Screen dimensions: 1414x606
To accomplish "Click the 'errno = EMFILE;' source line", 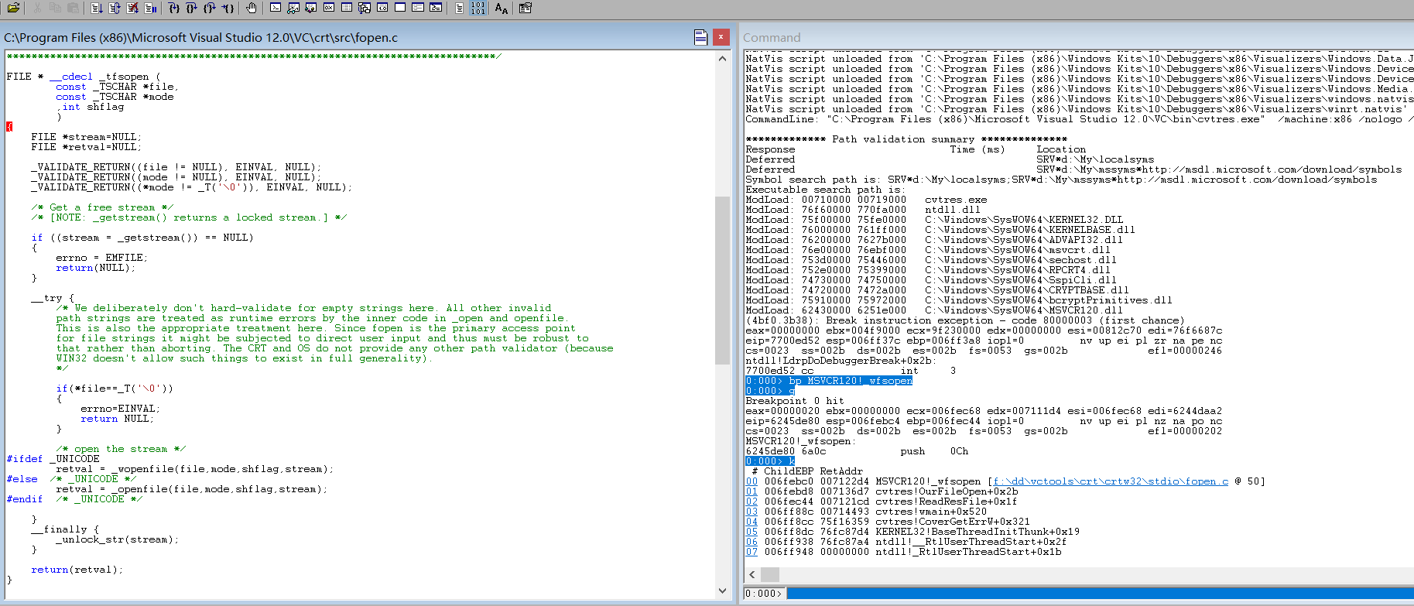I will click(x=101, y=258).
